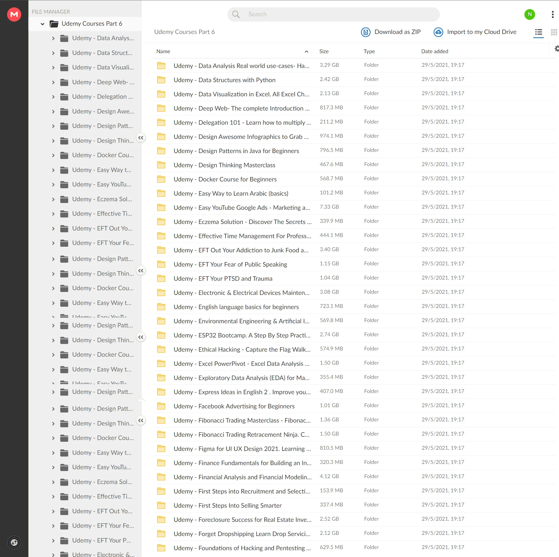This screenshot has width=559, height=557.
Task: Click folder icon of Facebook Advertising for Beginners
Action: (x=161, y=406)
